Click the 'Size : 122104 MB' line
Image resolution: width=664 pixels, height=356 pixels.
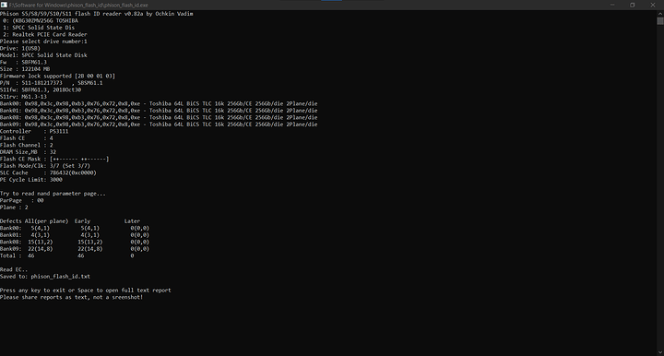point(25,69)
